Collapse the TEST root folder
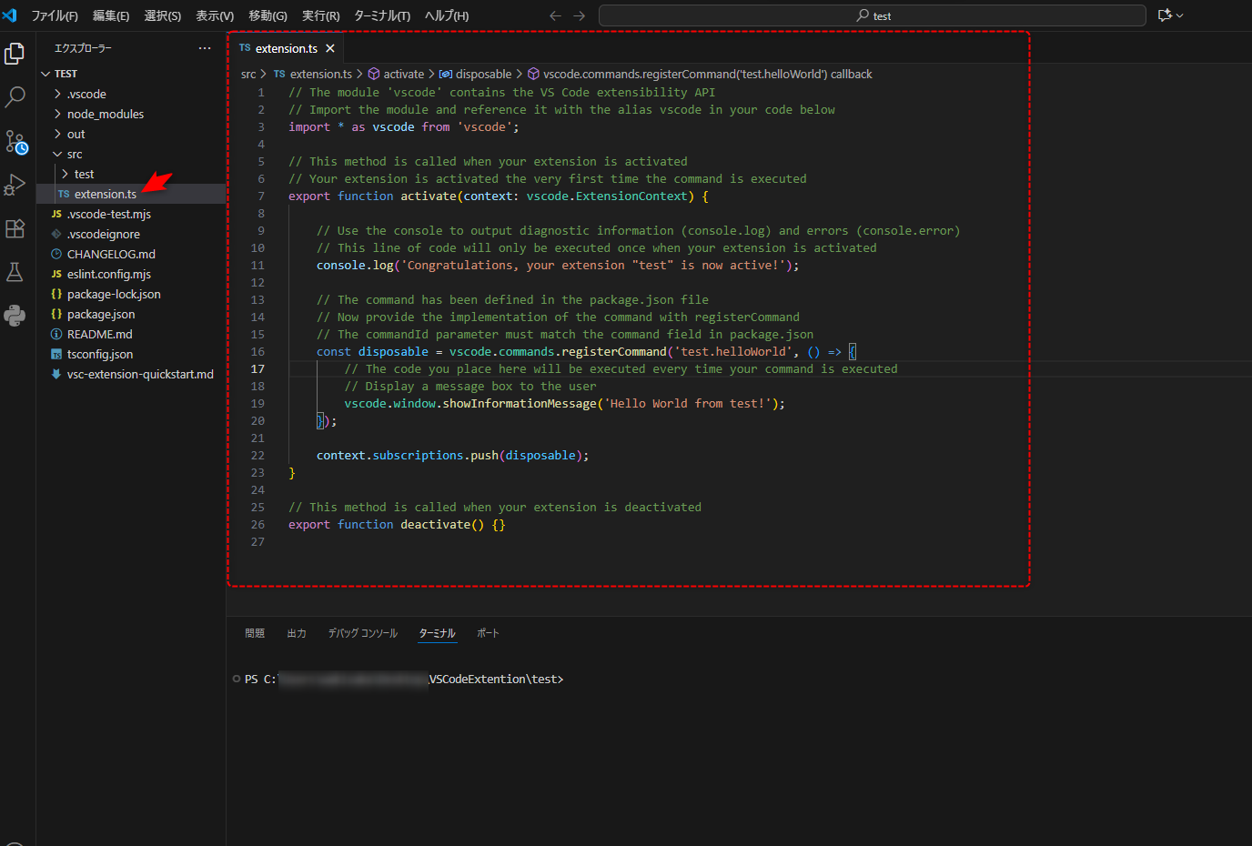Screen dimensions: 1252x846 tap(131, 74)
